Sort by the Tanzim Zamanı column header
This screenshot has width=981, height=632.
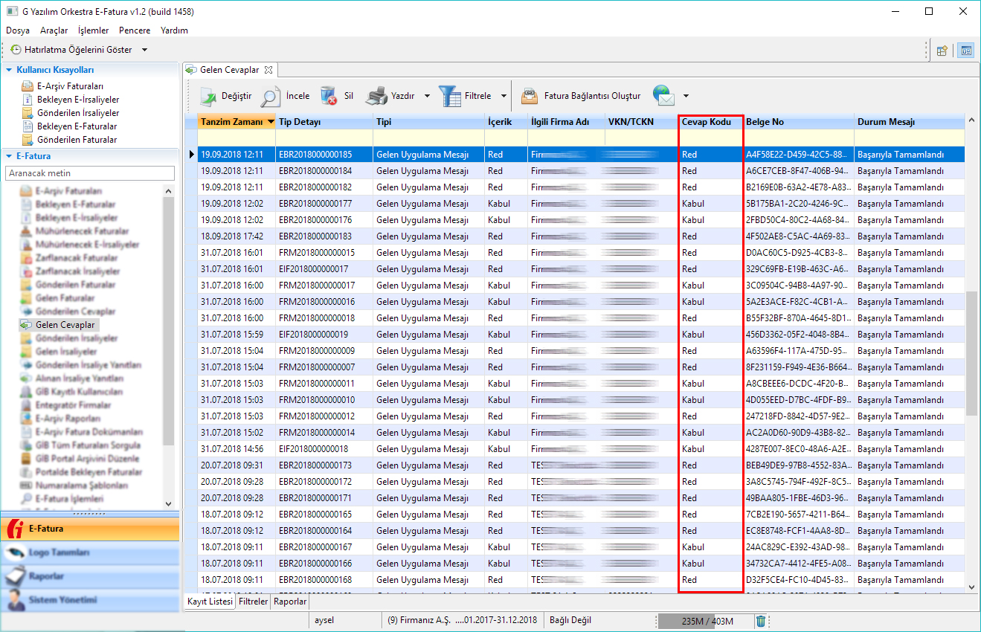pos(231,122)
